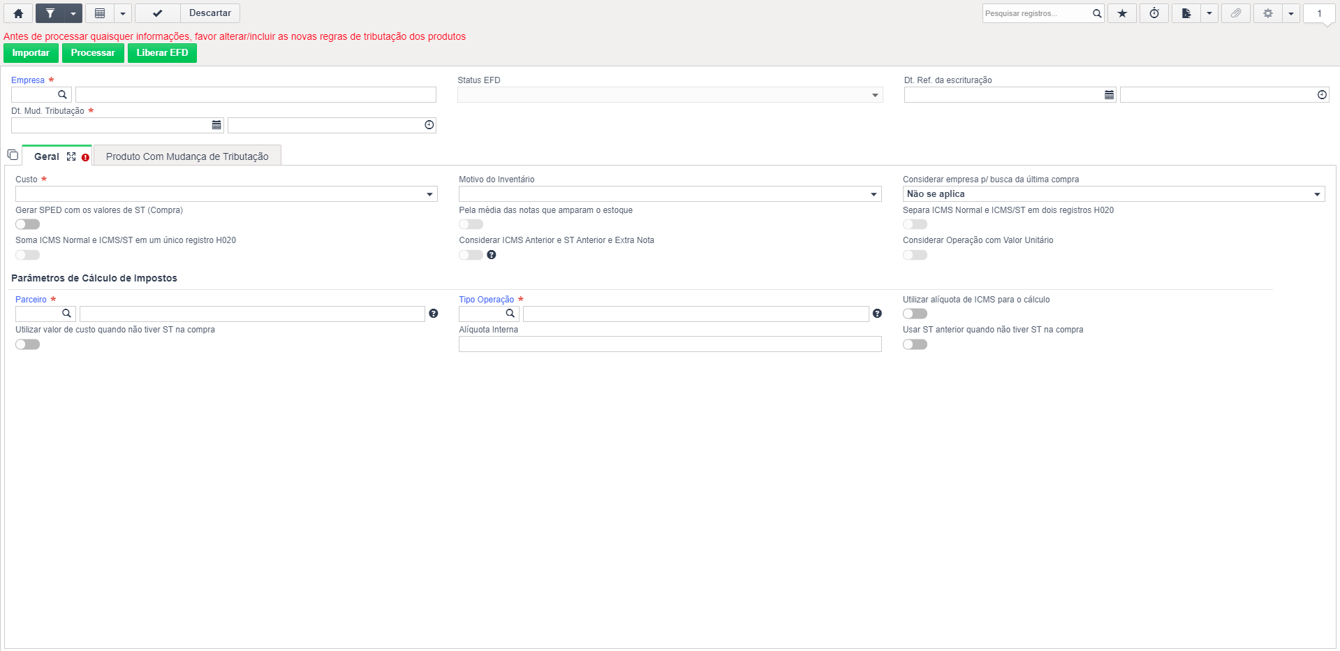Screen dimensions: 1340x651
Task: Open time picker for Dt. Ref. da escrituração
Action: pyautogui.click(x=1322, y=95)
